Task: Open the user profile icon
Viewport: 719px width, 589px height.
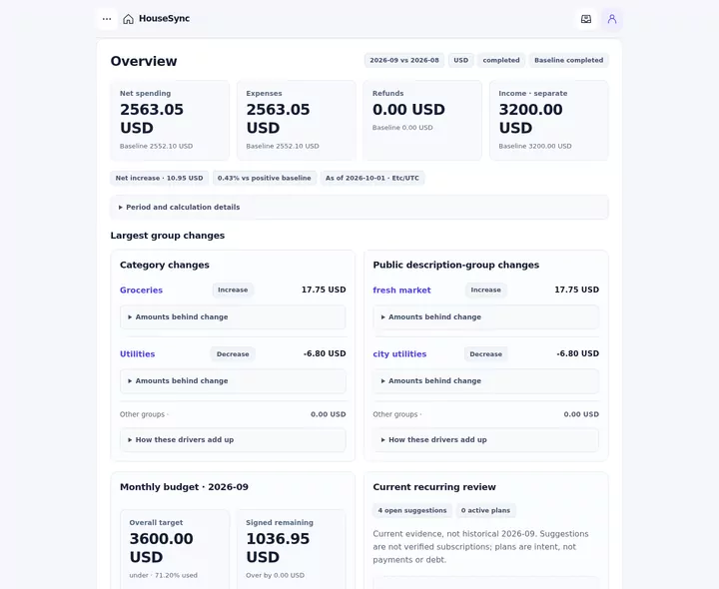Action: coord(612,19)
